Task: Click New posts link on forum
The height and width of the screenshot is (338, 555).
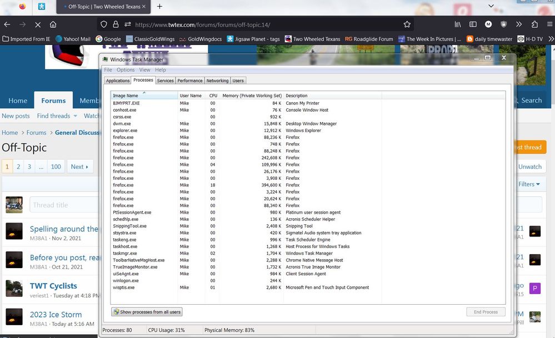Action: click(16, 116)
